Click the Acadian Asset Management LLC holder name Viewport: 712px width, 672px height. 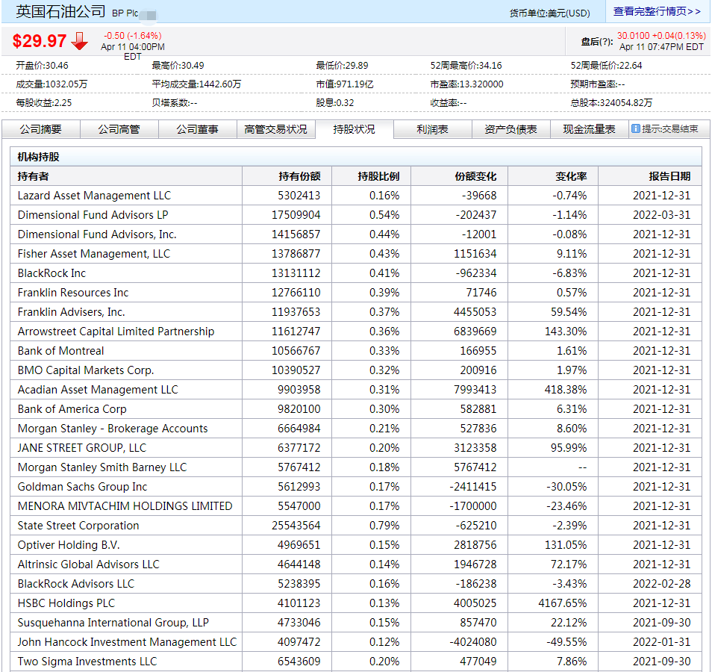(x=98, y=390)
